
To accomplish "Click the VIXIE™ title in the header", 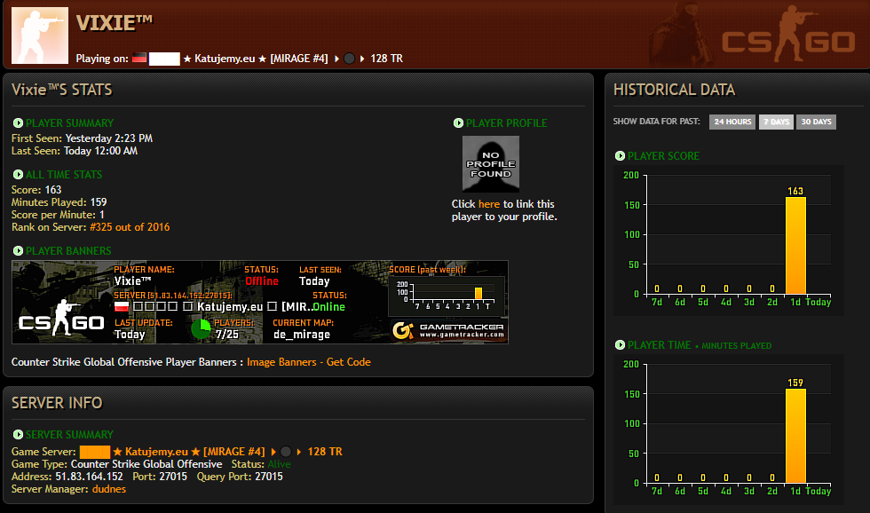I will point(114,23).
